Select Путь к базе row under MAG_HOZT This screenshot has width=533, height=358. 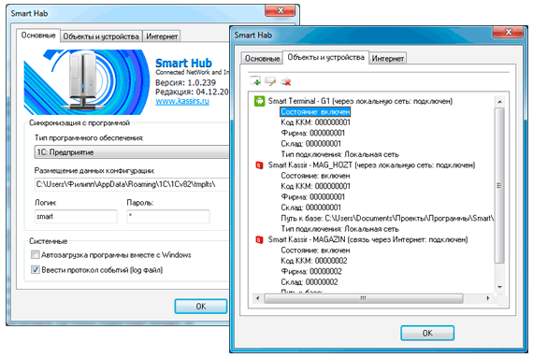pos(387,218)
